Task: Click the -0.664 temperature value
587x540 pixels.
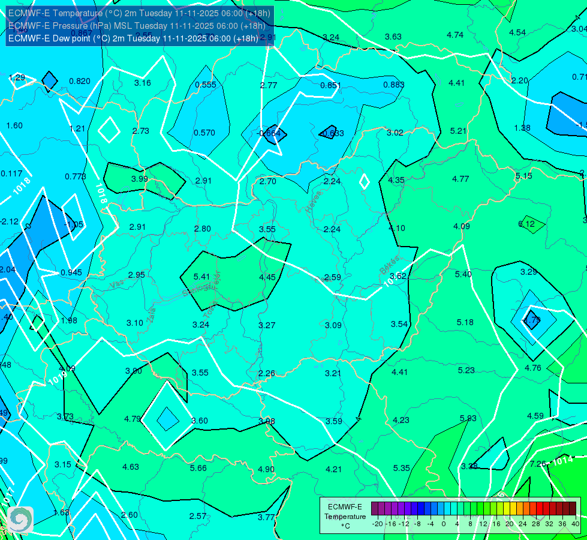Action: point(269,133)
